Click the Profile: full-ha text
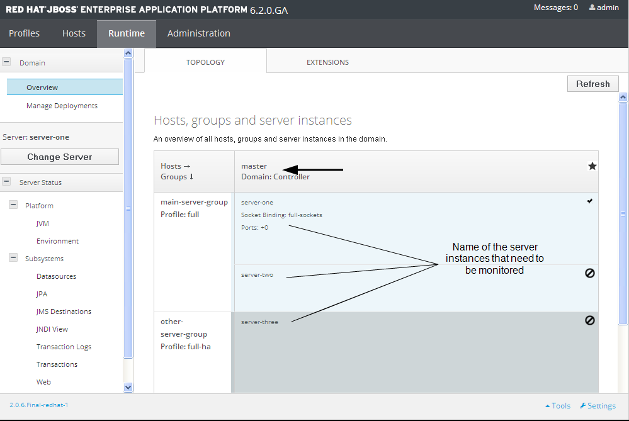 (x=186, y=346)
